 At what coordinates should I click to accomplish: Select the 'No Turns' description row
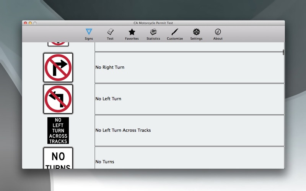point(189,158)
